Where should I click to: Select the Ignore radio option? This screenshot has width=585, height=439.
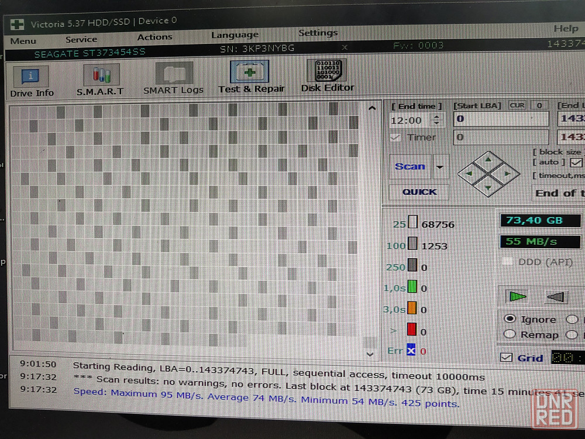pos(510,319)
